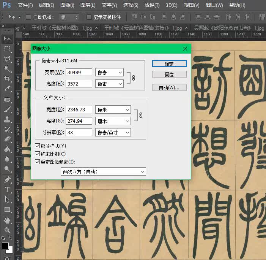Select the Zoom tool
Viewport: 266px width, 260px height.
point(7,230)
